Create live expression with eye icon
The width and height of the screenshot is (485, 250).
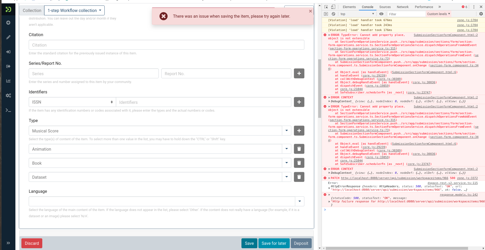381,14
